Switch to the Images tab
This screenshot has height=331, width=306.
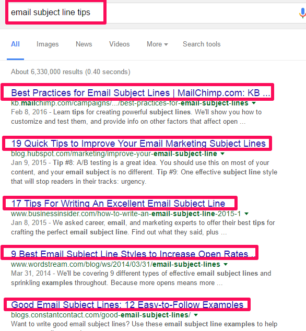pos(48,44)
